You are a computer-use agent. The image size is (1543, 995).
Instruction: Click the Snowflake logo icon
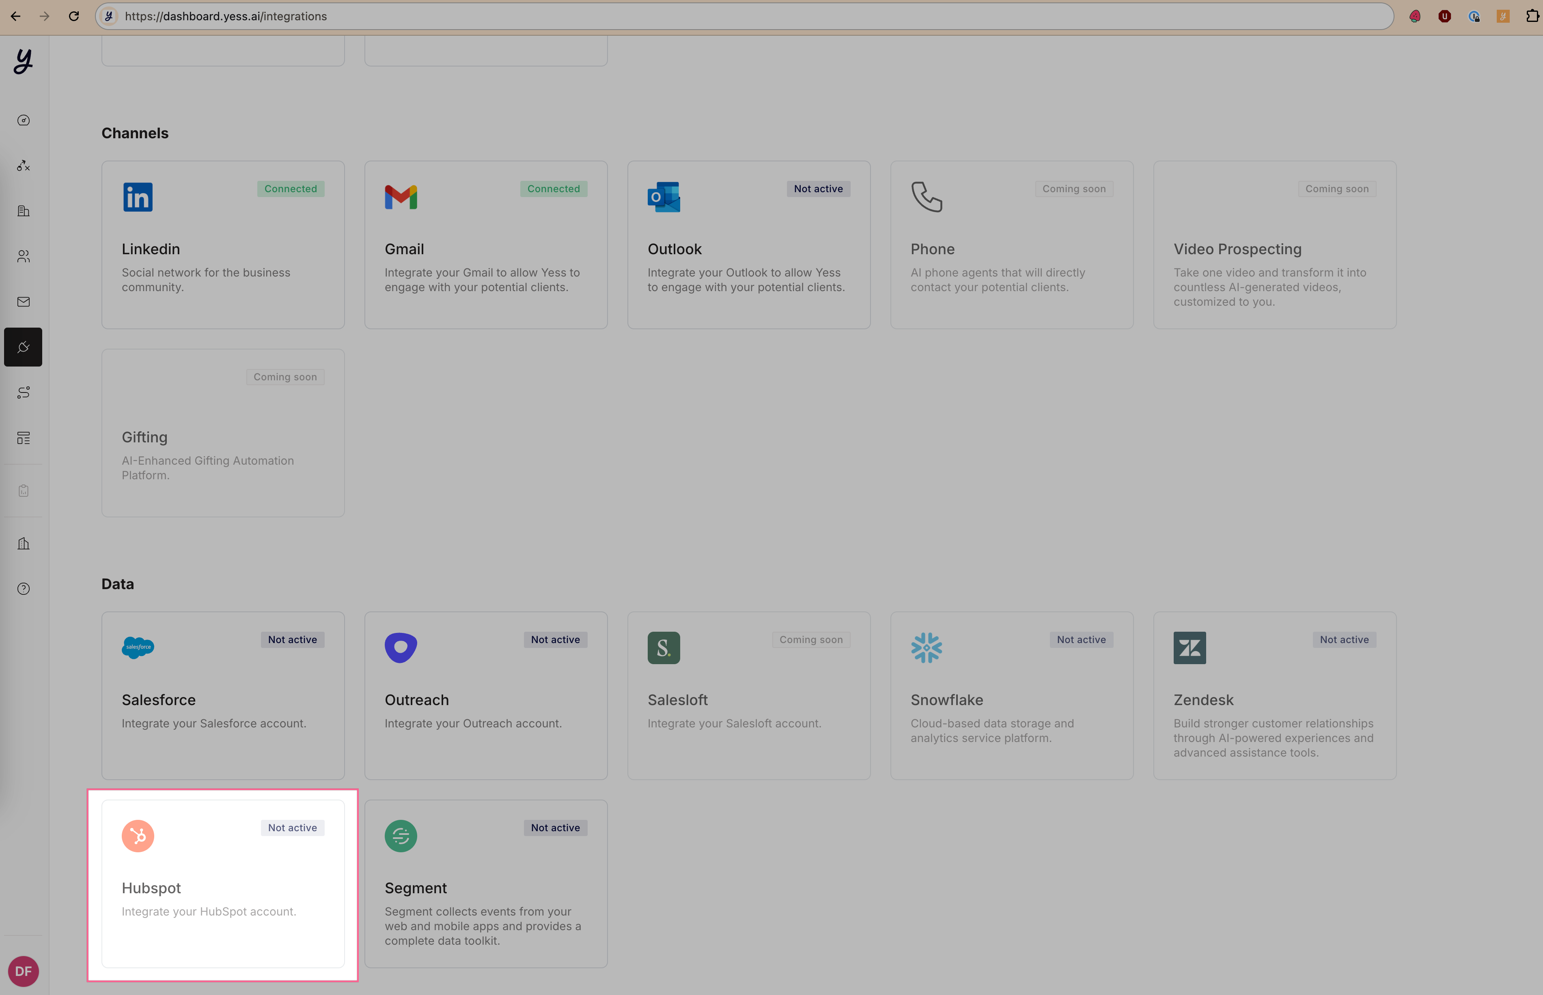pyautogui.click(x=926, y=648)
